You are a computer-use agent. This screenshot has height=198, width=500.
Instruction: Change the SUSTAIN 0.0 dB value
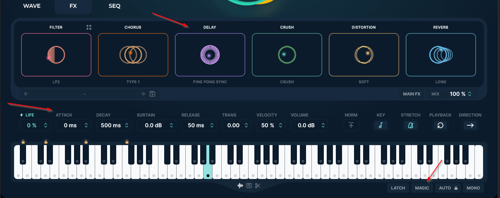tap(156, 125)
